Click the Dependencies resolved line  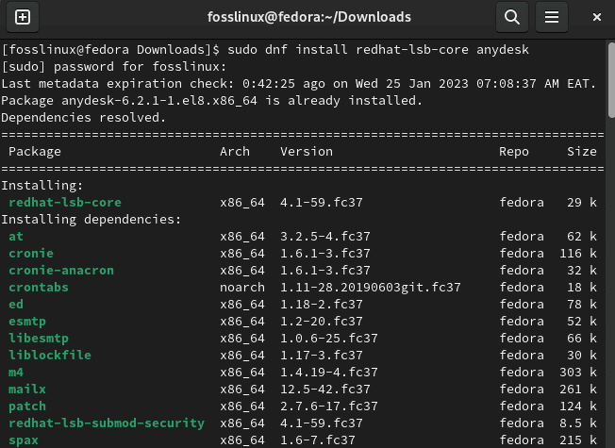pyautogui.click(x=84, y=118)
